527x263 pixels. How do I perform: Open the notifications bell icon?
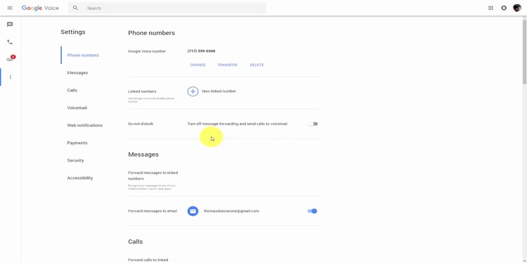pos(504,8)
